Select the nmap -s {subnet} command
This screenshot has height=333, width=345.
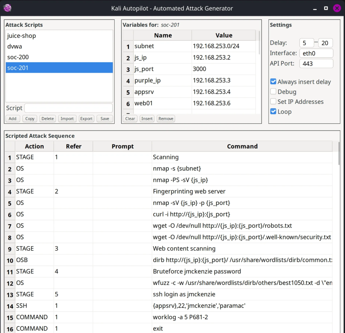point(242,169)
